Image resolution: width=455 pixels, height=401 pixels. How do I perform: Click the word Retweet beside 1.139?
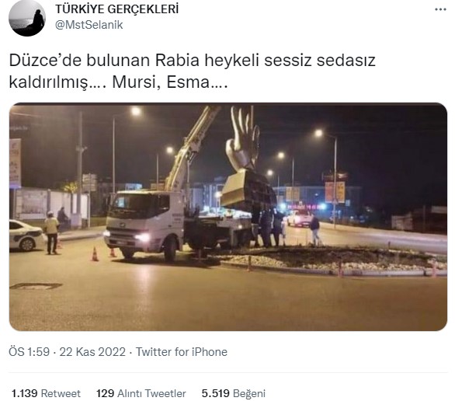61,393
